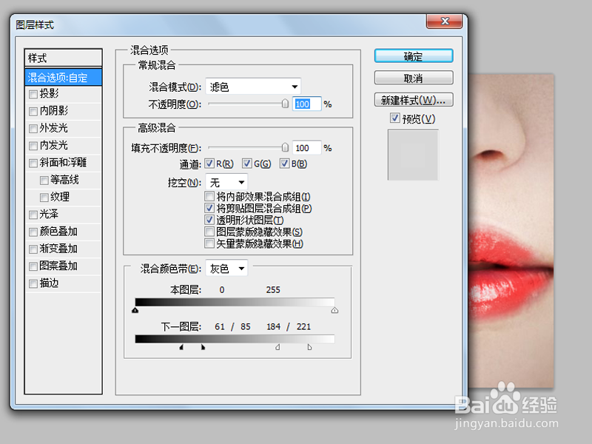The height and width of the screenshot is (444, 592).
Task: Uncheck 透明形状图层(T)
Action: click(x=209, y=220)
